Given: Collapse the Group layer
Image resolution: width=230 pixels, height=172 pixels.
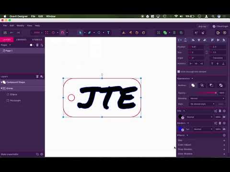Looking at the screenshot, I should pyautogui.click(x=1, y=88).
